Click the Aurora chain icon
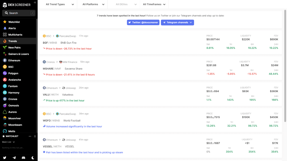 point(5,112)
